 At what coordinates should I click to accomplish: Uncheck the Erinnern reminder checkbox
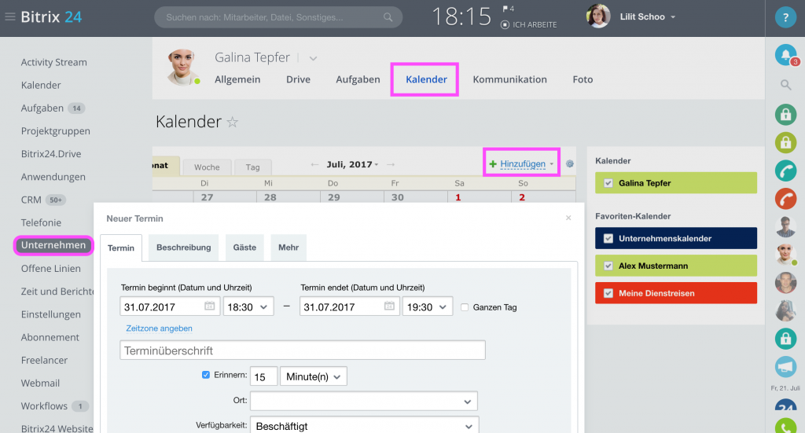coord(206,375)
